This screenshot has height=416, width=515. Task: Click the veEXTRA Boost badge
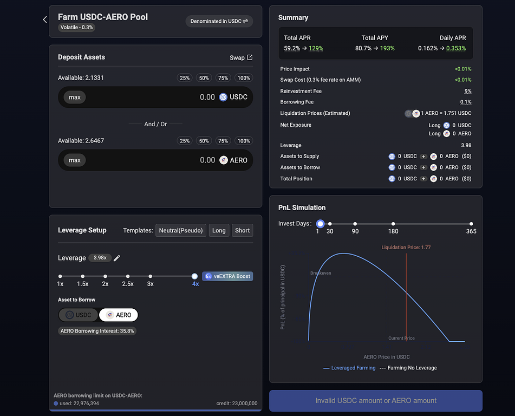tap(227, 276)
